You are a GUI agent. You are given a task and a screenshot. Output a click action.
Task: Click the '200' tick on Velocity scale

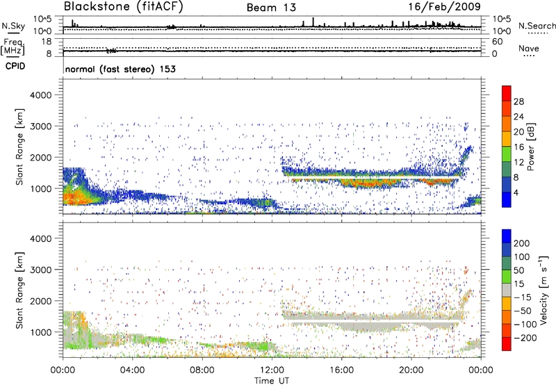click(522, 243)
